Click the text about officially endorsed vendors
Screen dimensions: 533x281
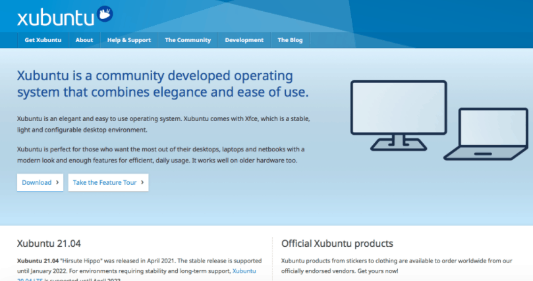coord(397,266)
